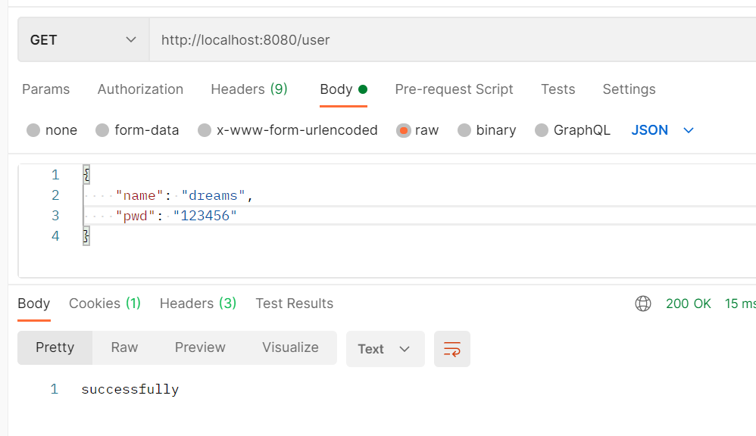The image size is (756, 436).
Task: Open the Authorization tab
Action: [x=140, y=89]
